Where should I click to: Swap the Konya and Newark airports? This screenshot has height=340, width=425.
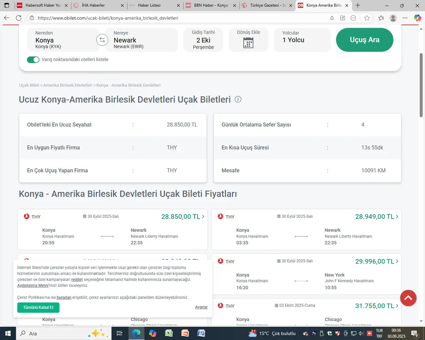pyautogui.click(x=102, y=40)
